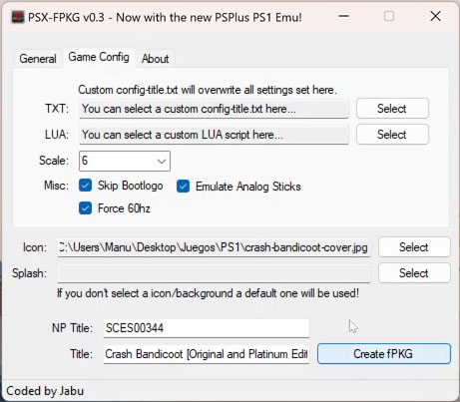Click Select button for TXT config file
Image resolution: width=460 pixels, height=402 pixels.
coord(392,109)
